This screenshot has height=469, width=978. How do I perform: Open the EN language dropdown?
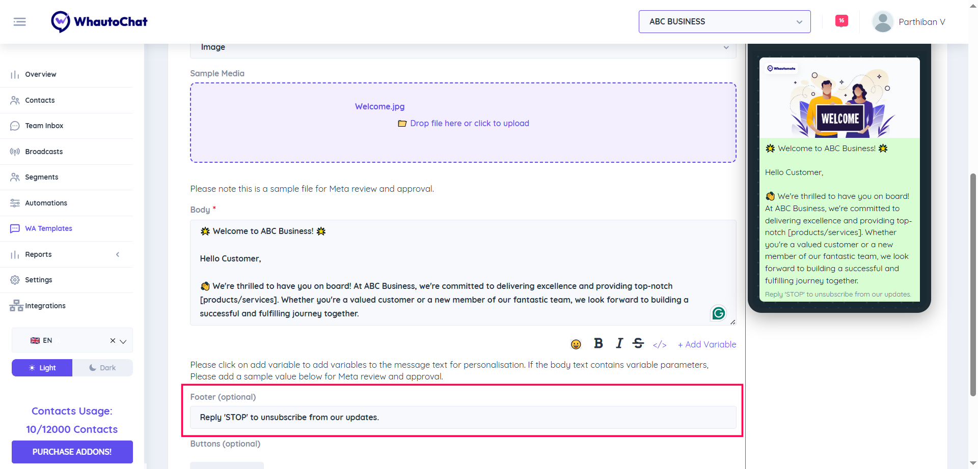(x=123, y=340)
